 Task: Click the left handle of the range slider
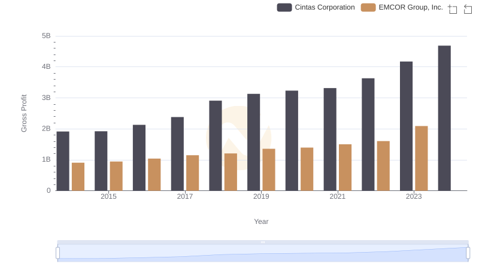58,253
